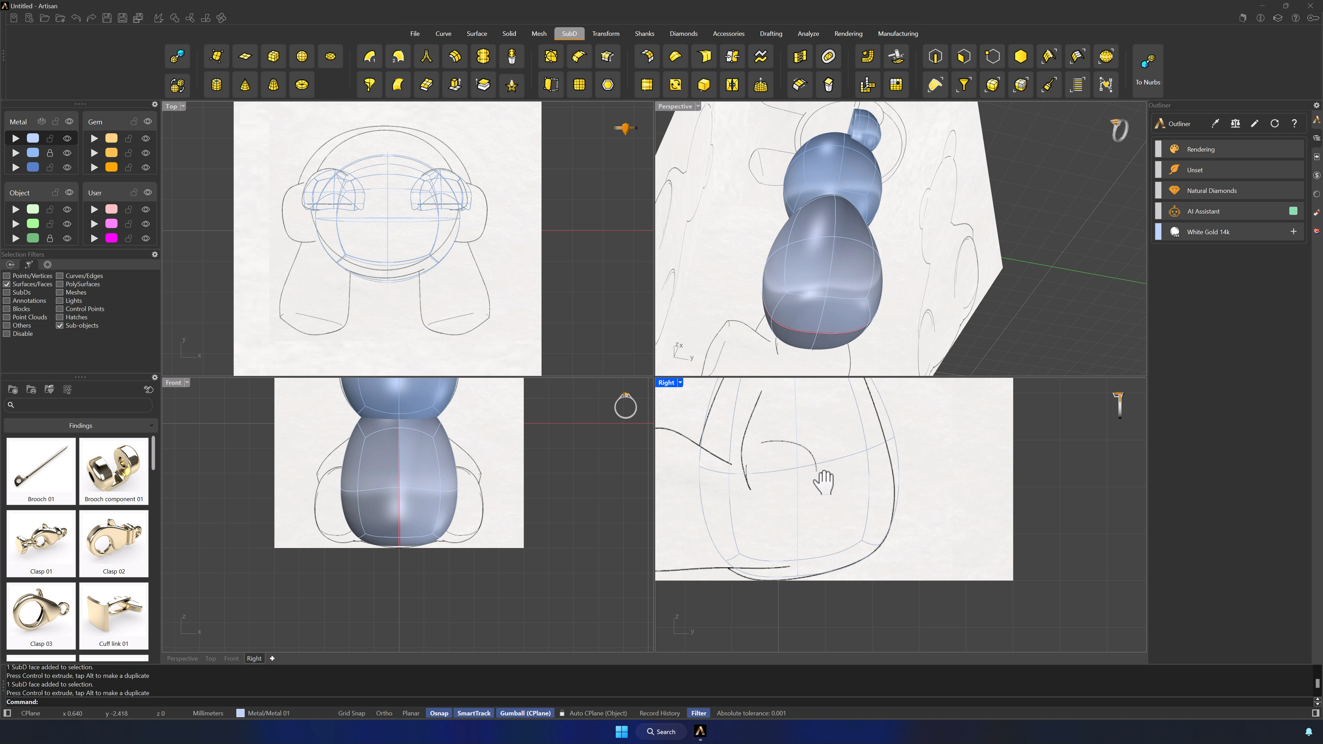The width and height of the screenshot is (1323, 744).
Task: Toggle visibility eye of Metal layer group
Action: pos(69,122)
